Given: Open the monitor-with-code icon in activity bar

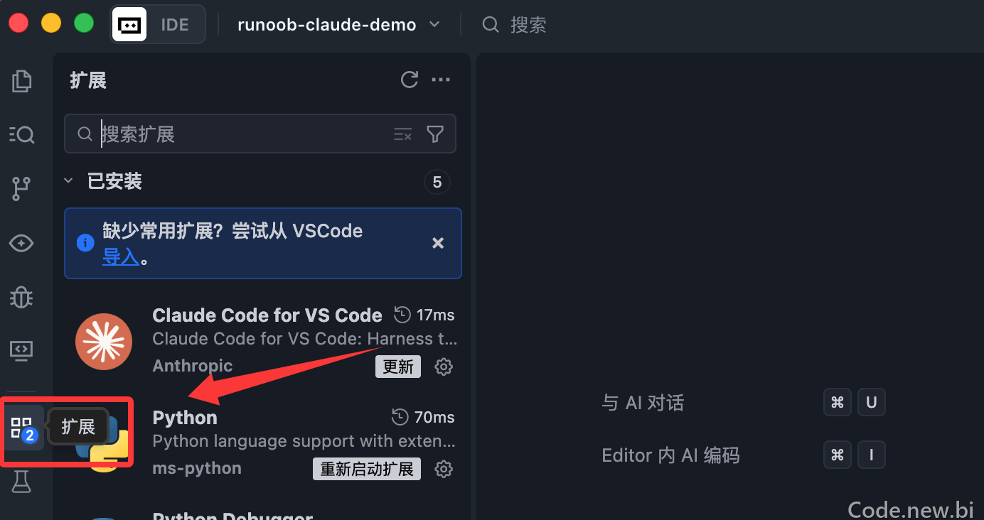Looking at the screenshot, I should coord(22,350).
